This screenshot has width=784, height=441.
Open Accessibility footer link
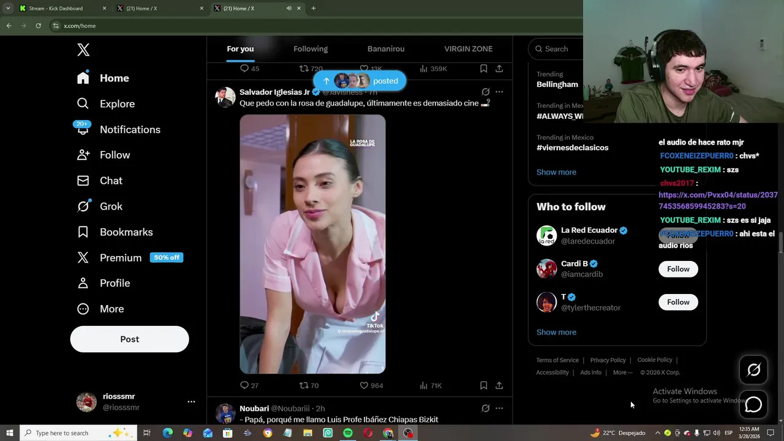(x=552, y=372)
